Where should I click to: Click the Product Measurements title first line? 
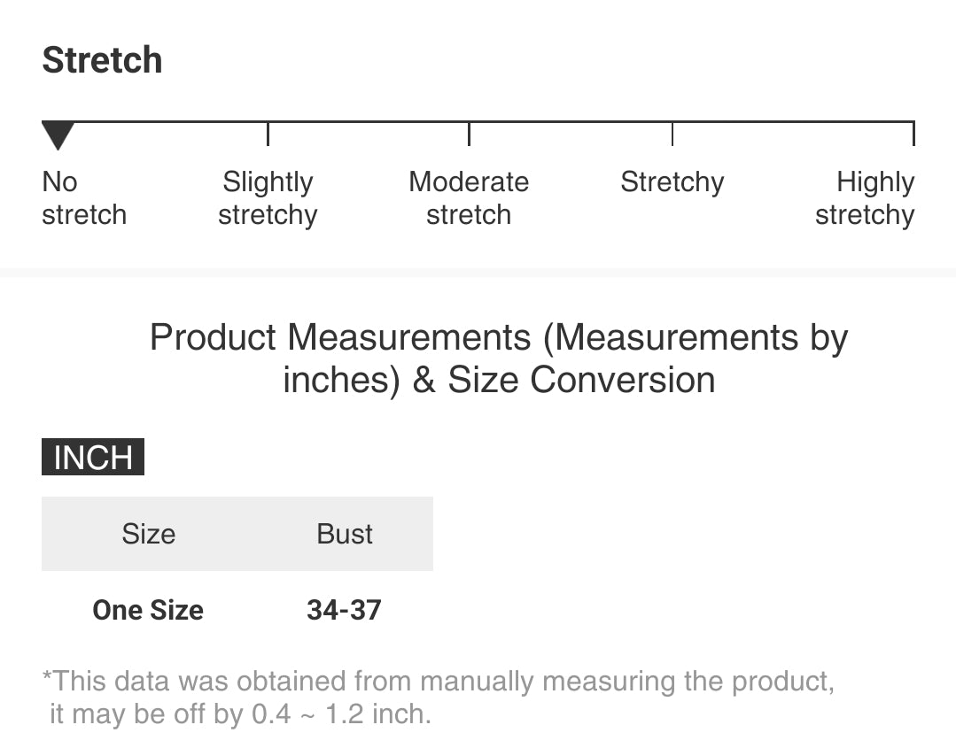tap(498, 337)
